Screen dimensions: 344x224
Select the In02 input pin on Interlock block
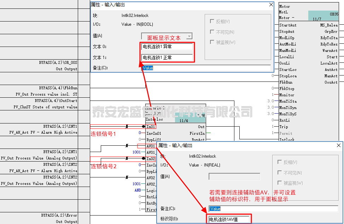coord(151,159)
